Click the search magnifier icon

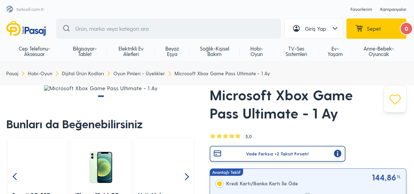click(x=66, y=29)
